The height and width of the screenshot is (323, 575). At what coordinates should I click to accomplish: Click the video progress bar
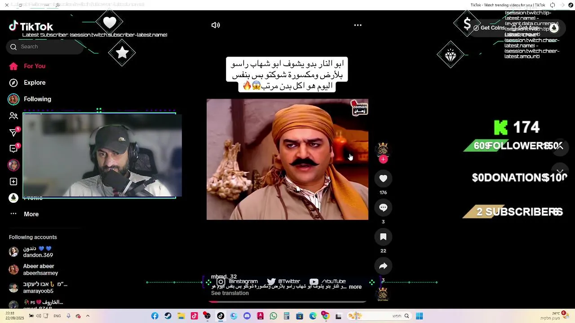click(x=287, y=302)
